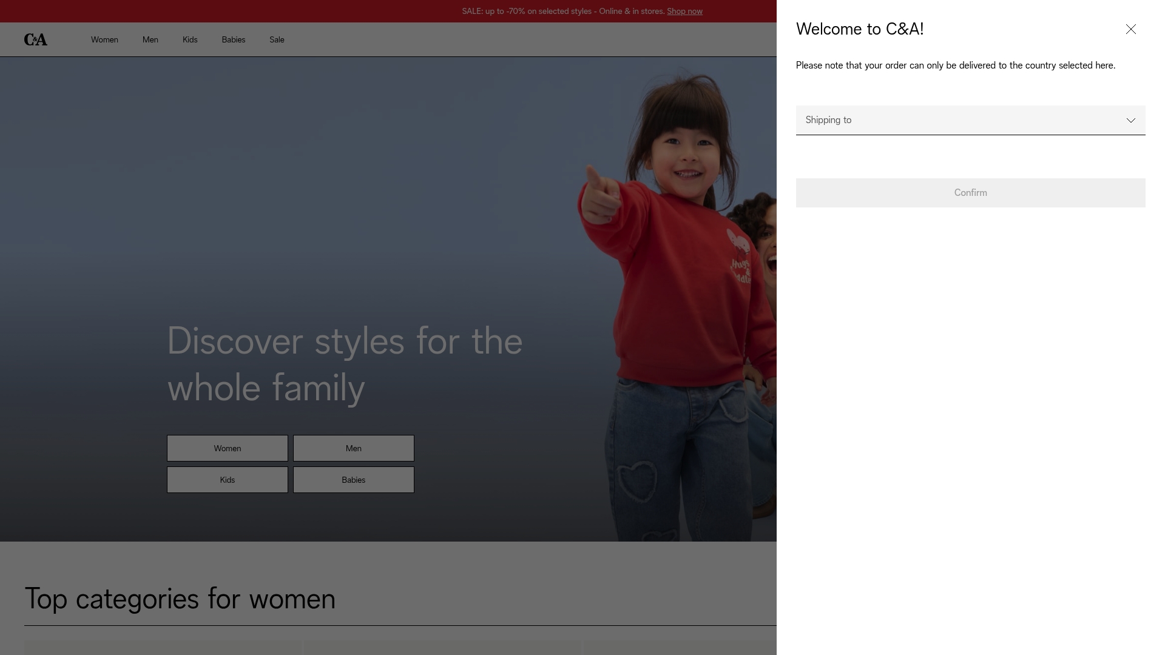This screenshot has height=655, width=1165.
Task: Click the C&A logo in the header
Action: [x=36, y=39]
